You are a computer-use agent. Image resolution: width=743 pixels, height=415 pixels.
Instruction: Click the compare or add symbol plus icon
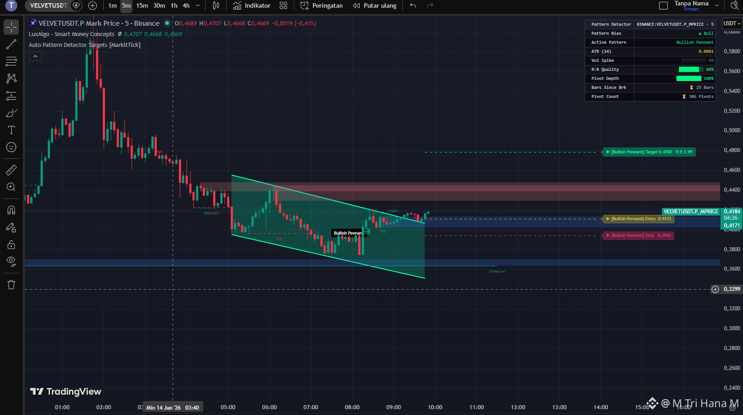(92, 5)
